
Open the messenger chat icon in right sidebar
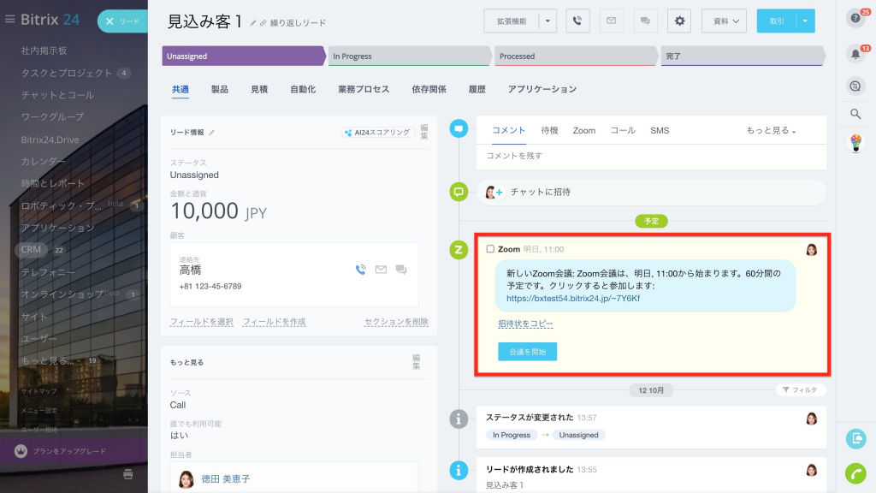click(x=855, y=86)
